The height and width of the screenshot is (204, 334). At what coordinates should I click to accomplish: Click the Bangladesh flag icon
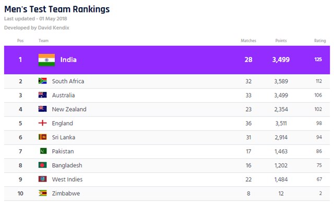pos(43,165)
